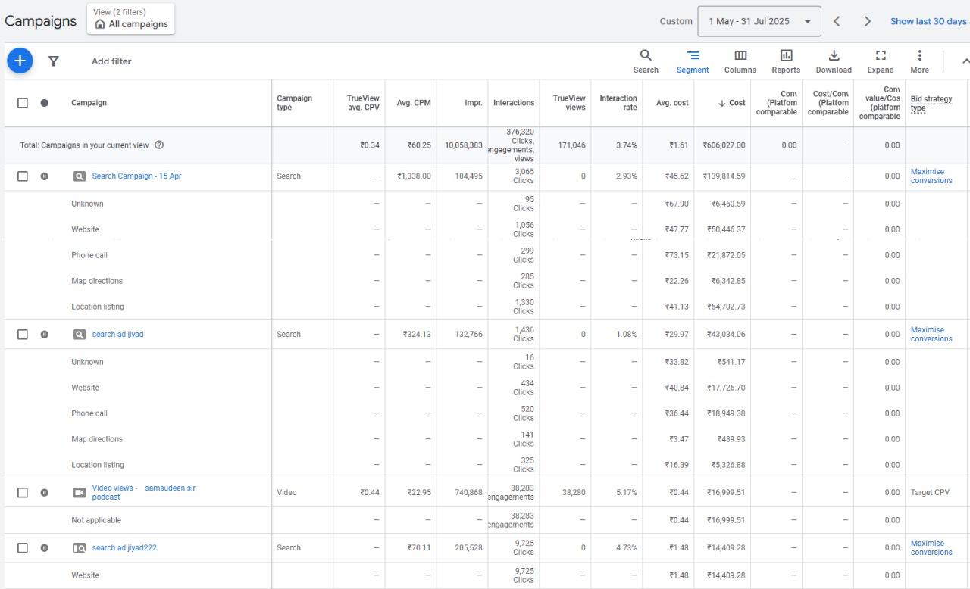Sort by Impr. column header
970x589 pixels.
click(474, 103)
